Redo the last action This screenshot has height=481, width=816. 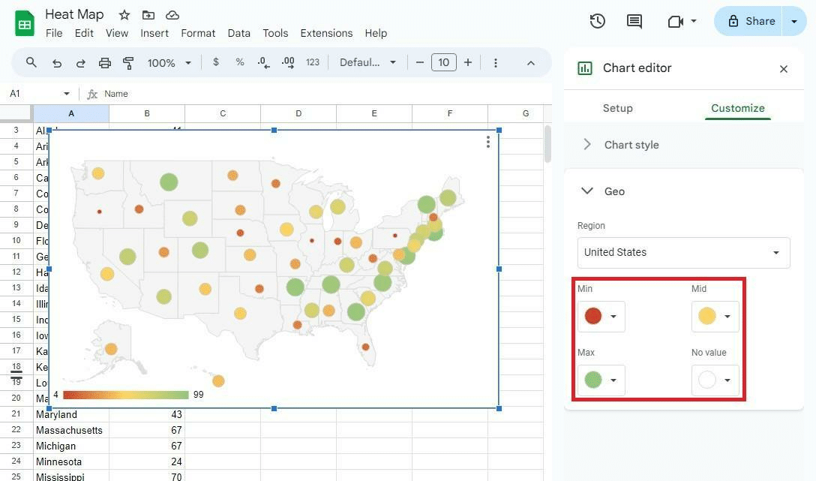pyautogui.click(x=81, y=63)
